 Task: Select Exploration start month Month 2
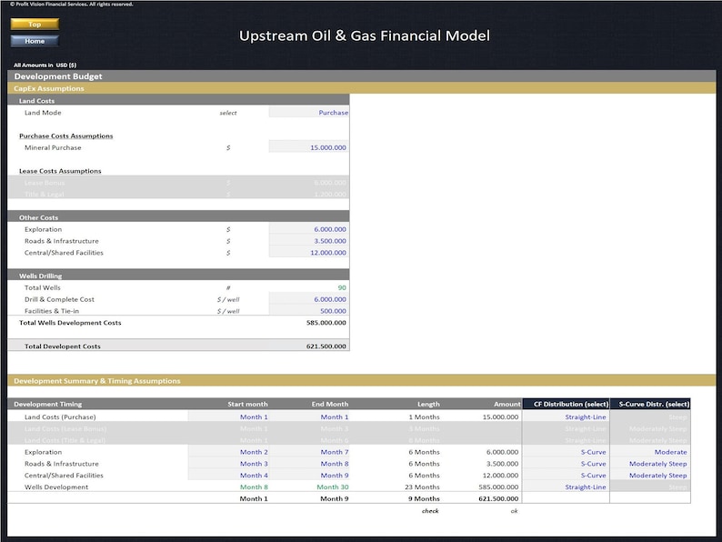(x=228, y=452)
